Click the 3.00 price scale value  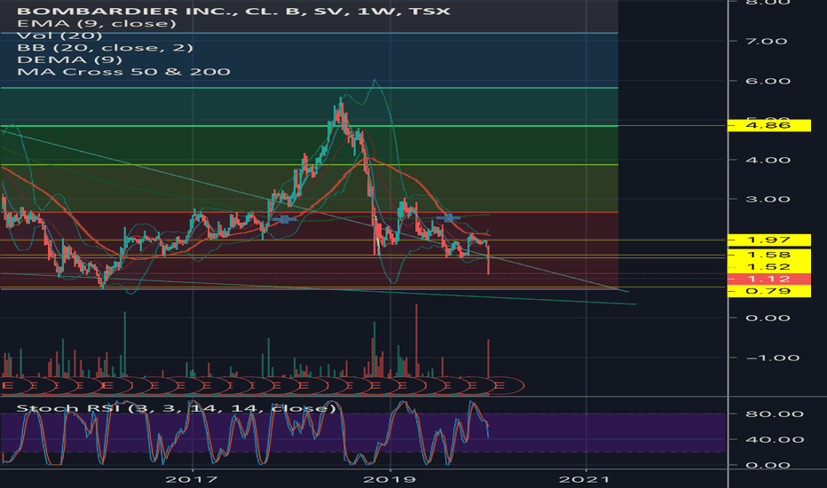click(x=768, y=200)
